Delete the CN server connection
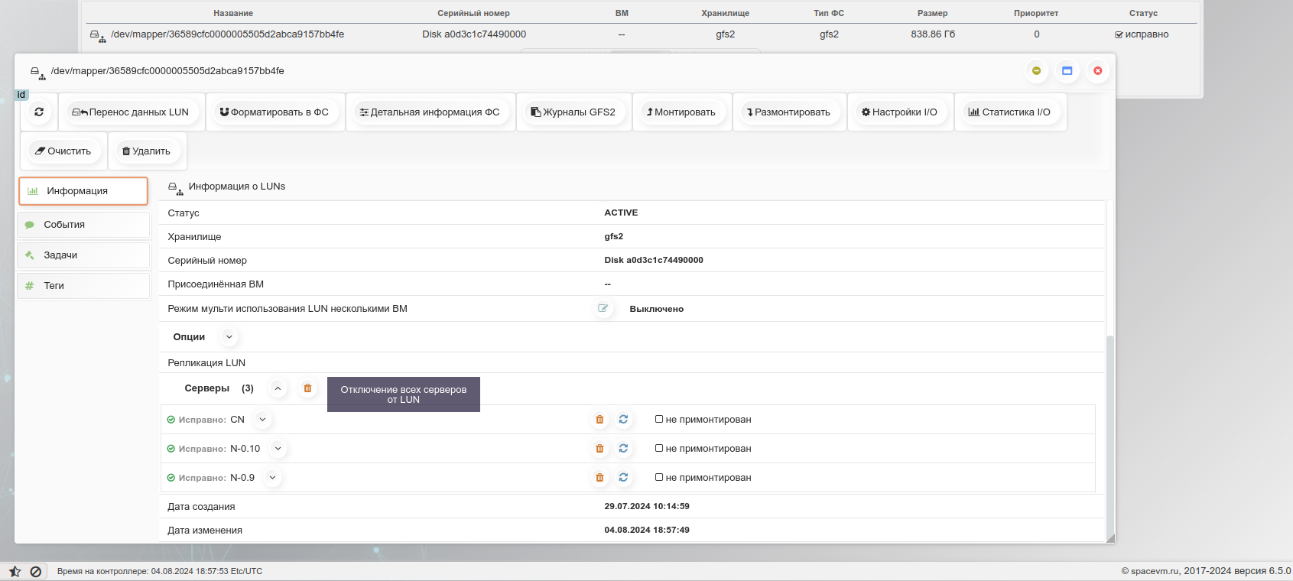The width and height of the screenshot is (1293, 581). (599, 419)
